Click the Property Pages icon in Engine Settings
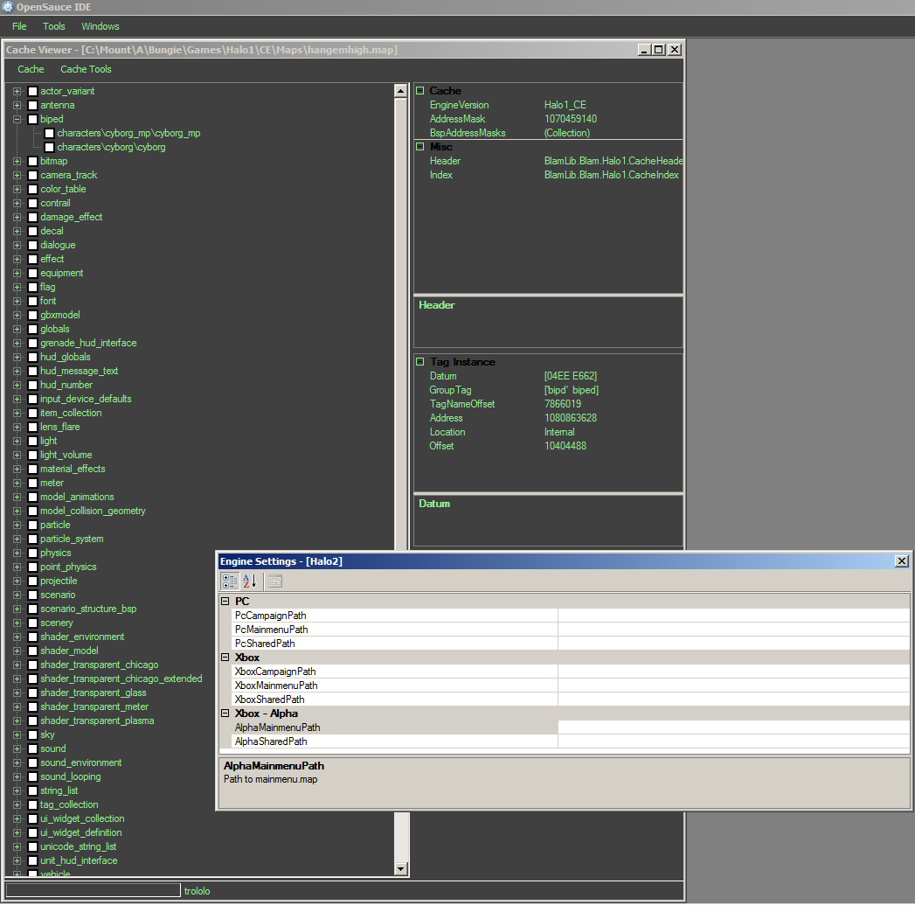 click(x=274, y=581)
